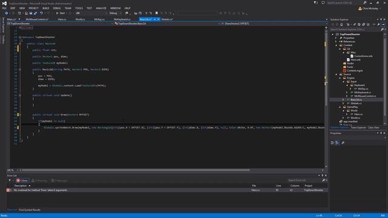Click the Search Solution Explorer input field

point(355,30)
